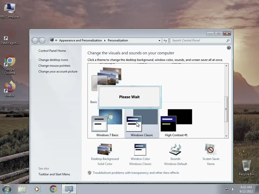Open Taskbar and Start Menu link
Viewport: 259px width, 194px height.
click(54, 174)
